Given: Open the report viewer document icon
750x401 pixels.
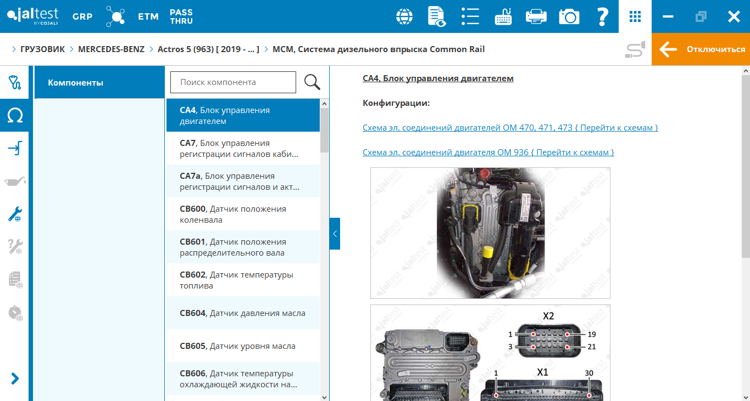Looking at the screenshot, I should coord(437,16).
